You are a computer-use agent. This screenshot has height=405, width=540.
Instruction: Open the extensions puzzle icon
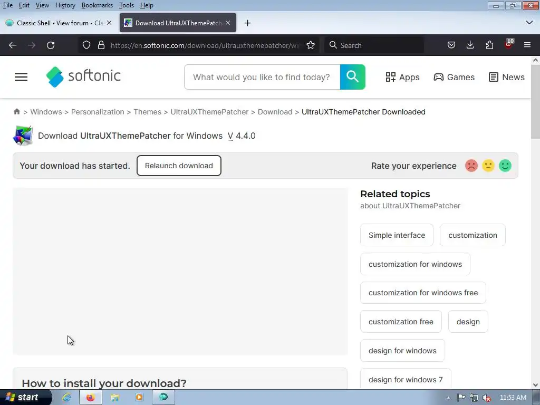tap(489, 45)
